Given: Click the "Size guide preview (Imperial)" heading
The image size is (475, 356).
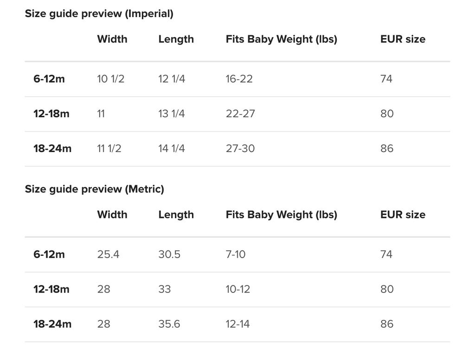Looking at the screenshot, I should tap(99, 14).
